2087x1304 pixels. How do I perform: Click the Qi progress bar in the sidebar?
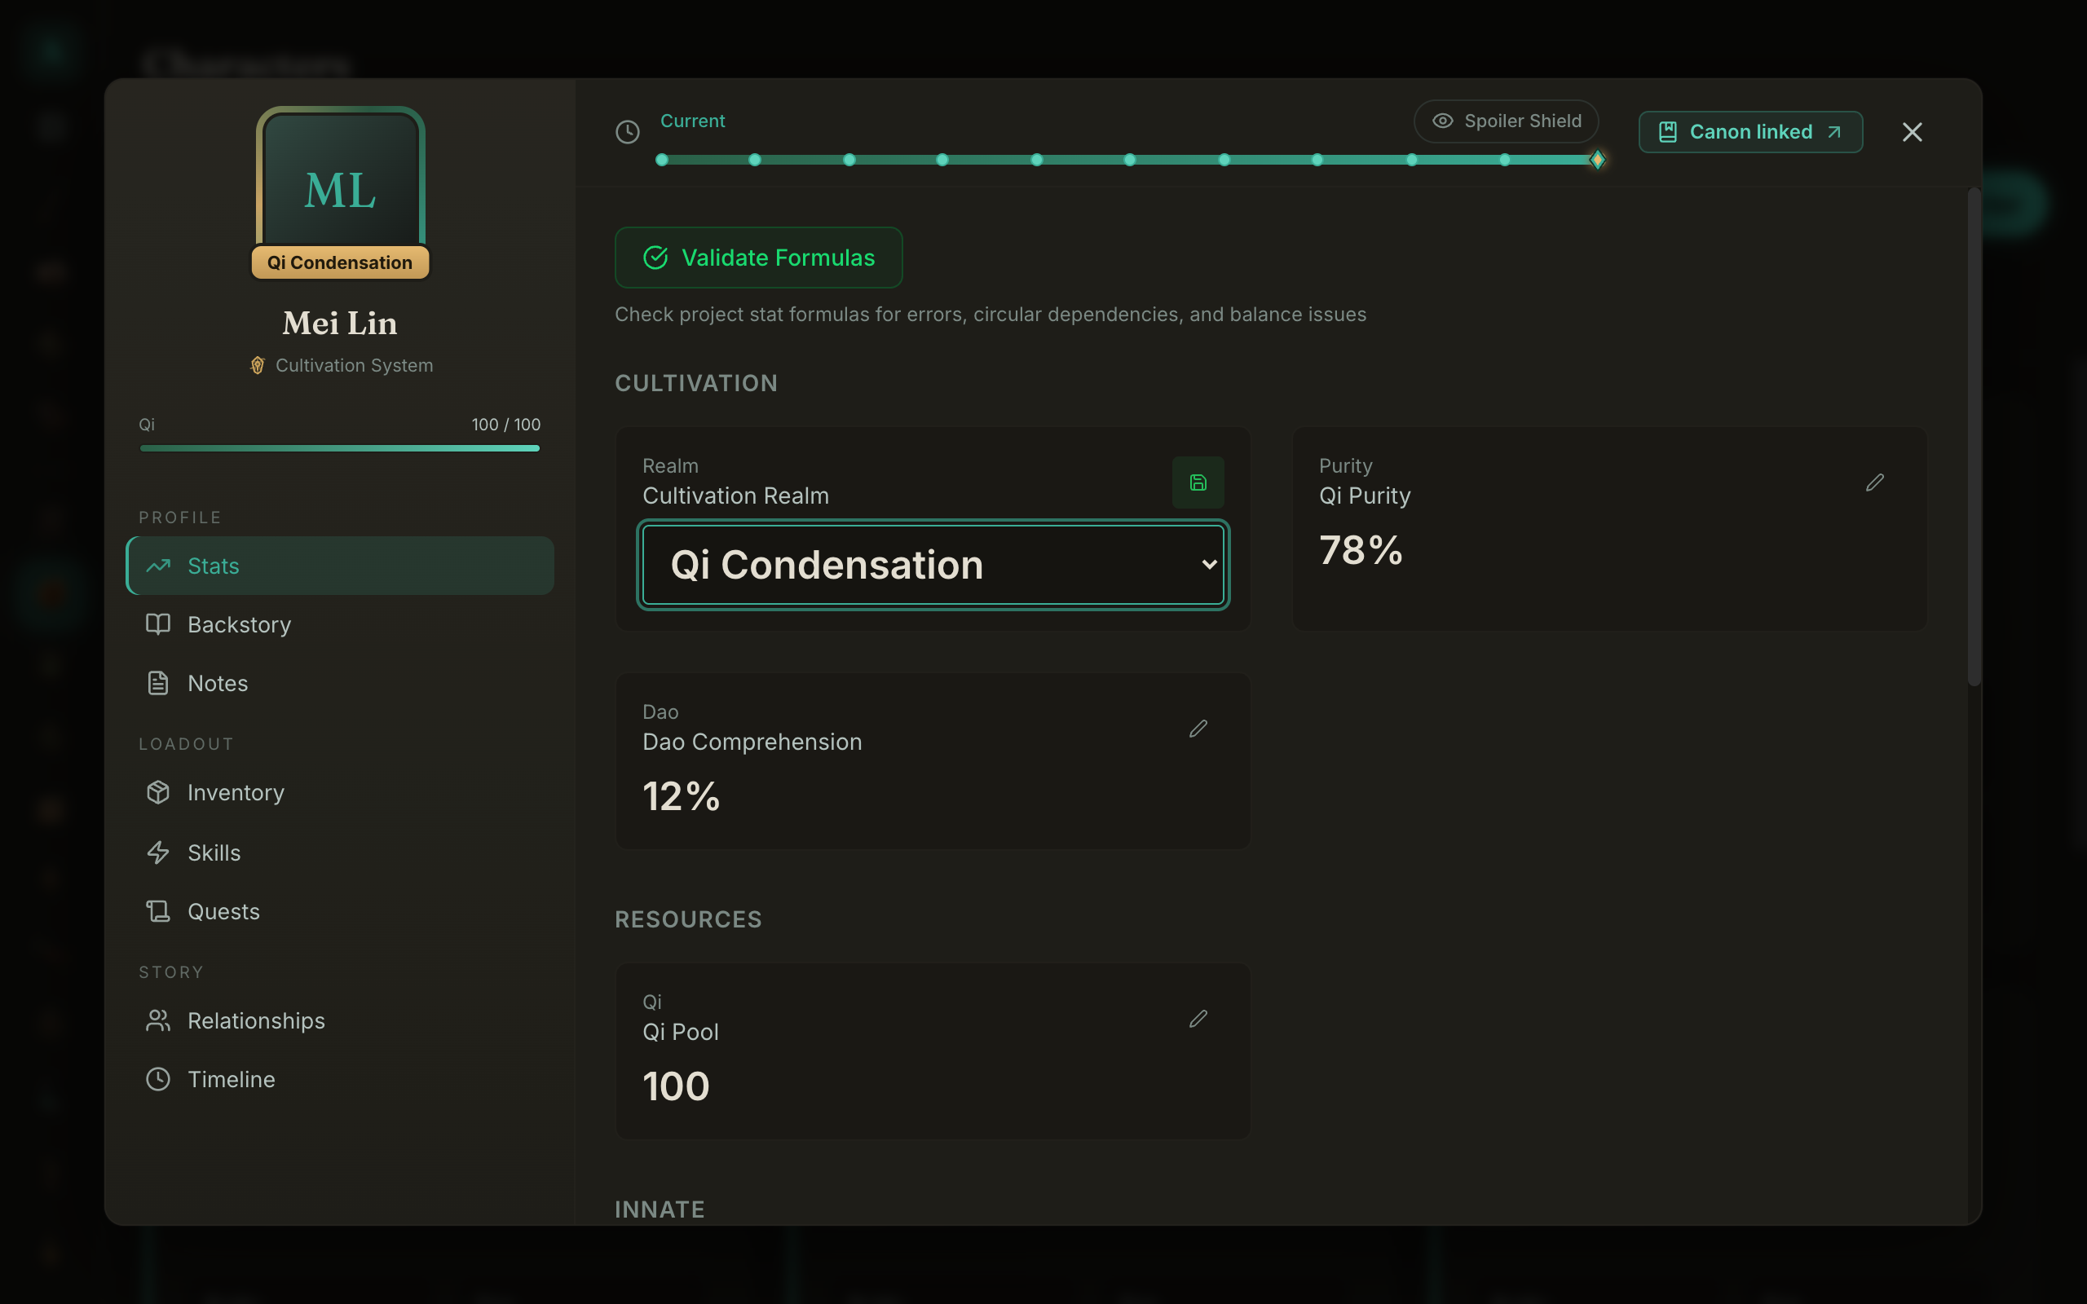[340, 448]
